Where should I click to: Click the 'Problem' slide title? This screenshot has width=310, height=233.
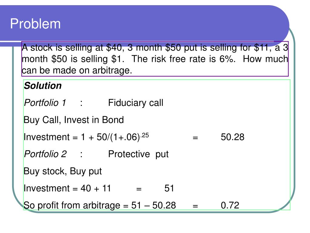[35, 24]
